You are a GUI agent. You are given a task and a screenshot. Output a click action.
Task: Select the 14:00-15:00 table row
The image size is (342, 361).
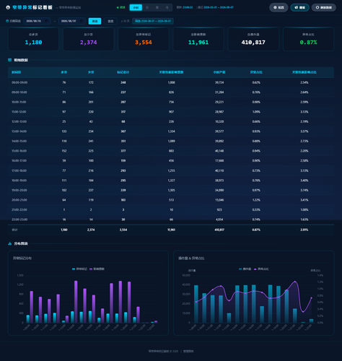[x=171, y=142]
